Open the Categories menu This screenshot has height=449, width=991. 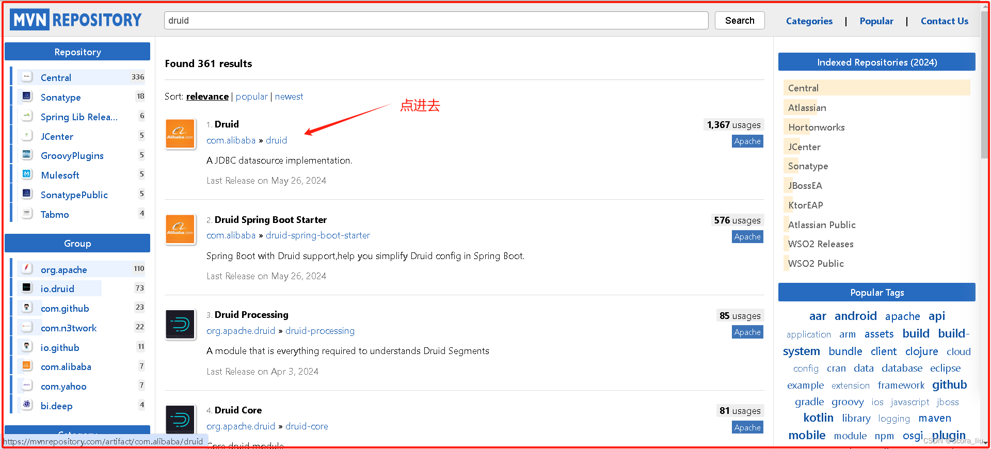click(809, 21)
